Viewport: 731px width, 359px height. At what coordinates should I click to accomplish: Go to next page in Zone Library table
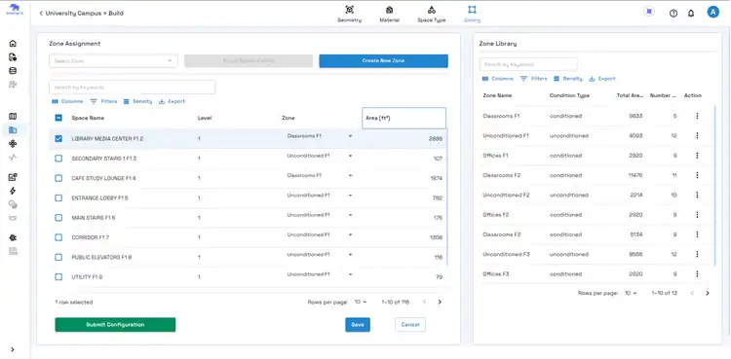coord(708,294)
